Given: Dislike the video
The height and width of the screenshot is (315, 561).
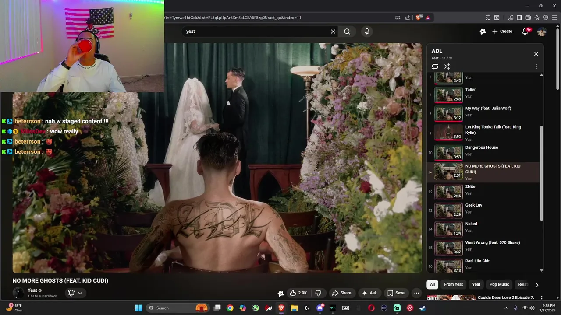Looking at the screenshot, I should coord(319,293).
